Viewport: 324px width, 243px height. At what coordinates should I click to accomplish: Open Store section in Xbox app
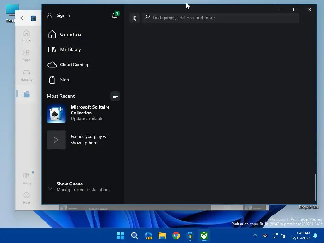pyautogui.click(x=59, y=80)
